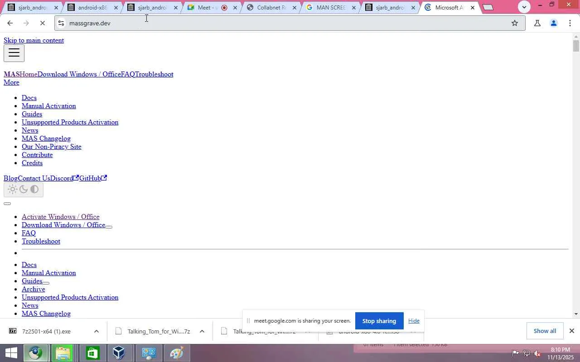
Task: Stop sharing your screen
Action: coord(379,321)
